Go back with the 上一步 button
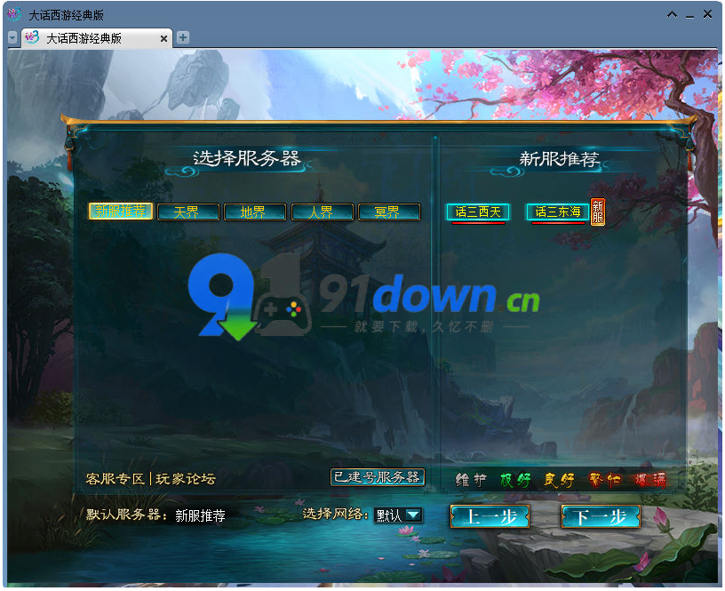 pyautogui.click(x=490, y=516)
